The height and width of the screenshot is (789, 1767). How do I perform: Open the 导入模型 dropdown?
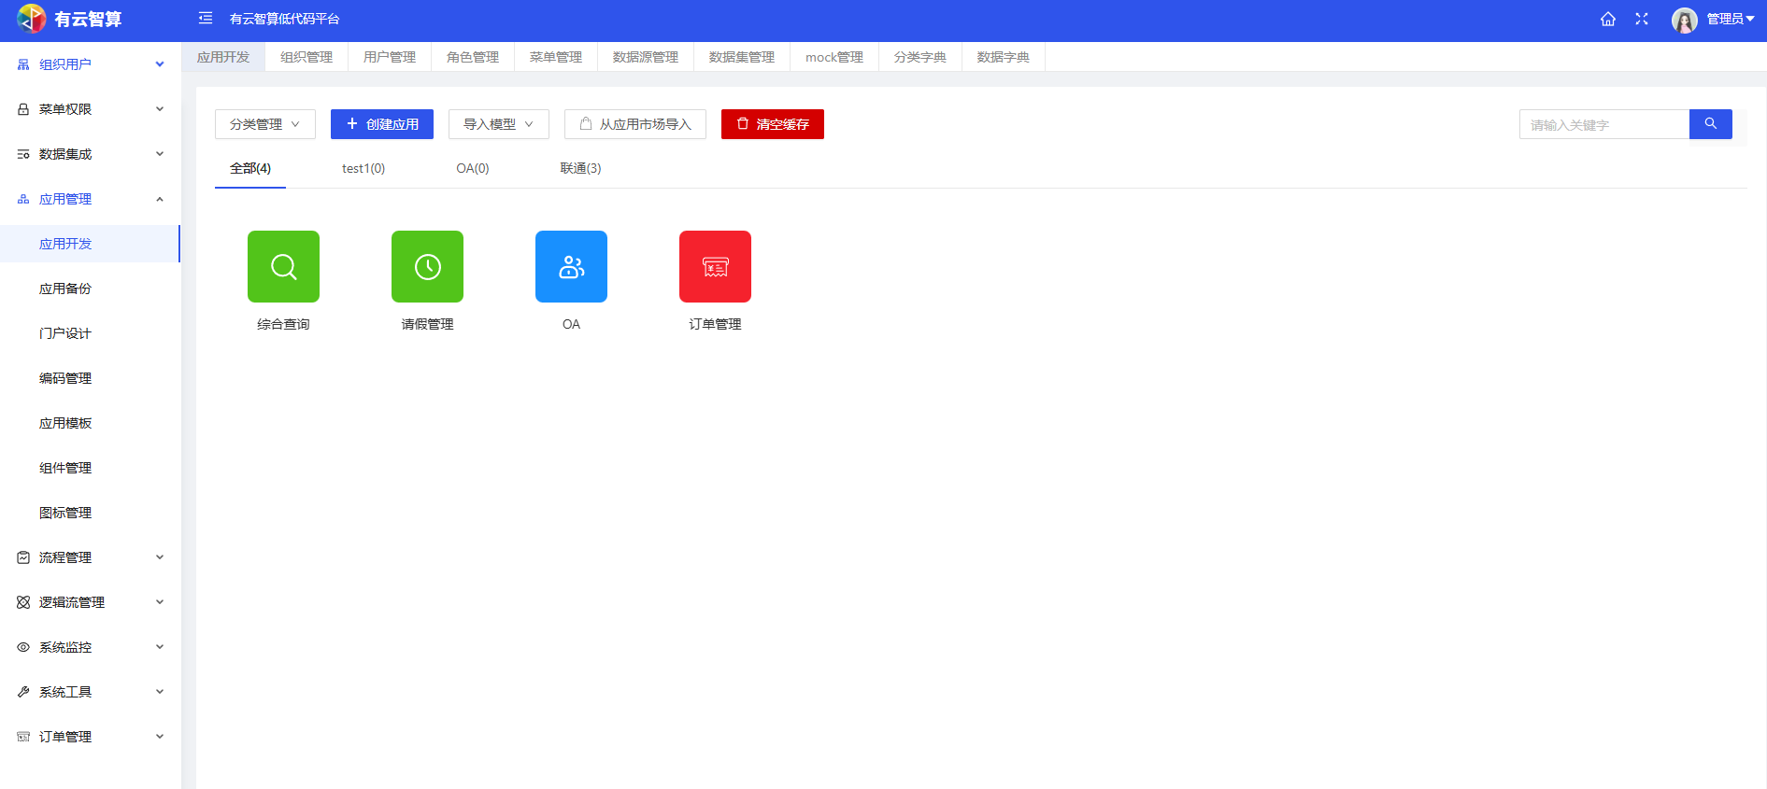tap(498, 124)
